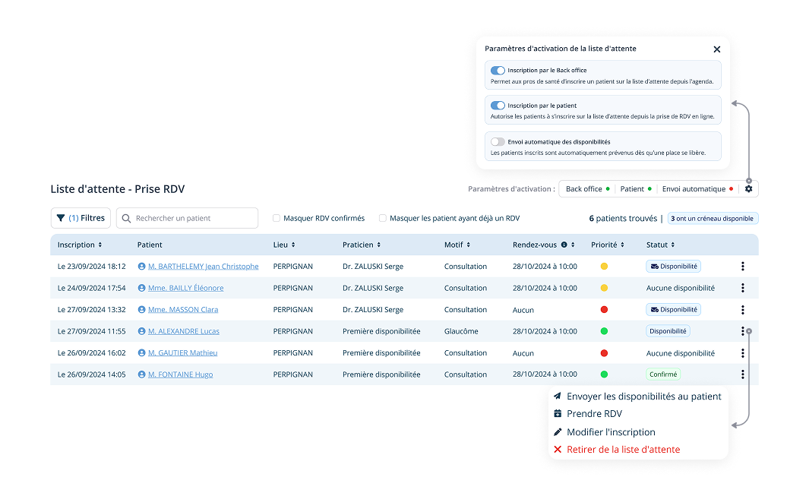Click the Disponibilité status badge for BARTHELEMY
The width and height of the screenshot is (809, 496).
coord(673,267)
